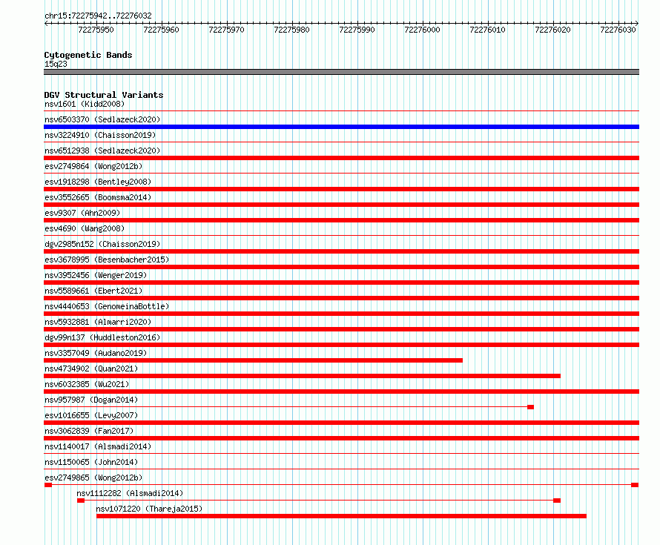Click nsv5932881 (Almarri2020) label
This screenshot has height=545, width=660.
coord(98,322)
